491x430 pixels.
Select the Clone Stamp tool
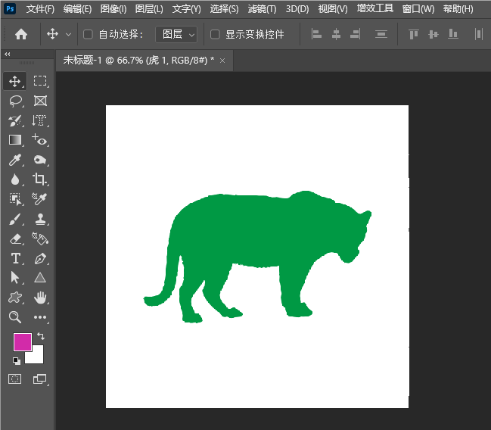40,219
